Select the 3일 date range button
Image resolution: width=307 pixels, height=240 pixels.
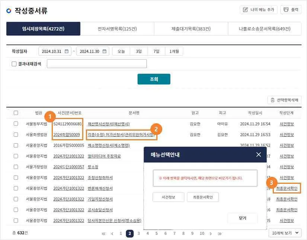pos(139,51)
